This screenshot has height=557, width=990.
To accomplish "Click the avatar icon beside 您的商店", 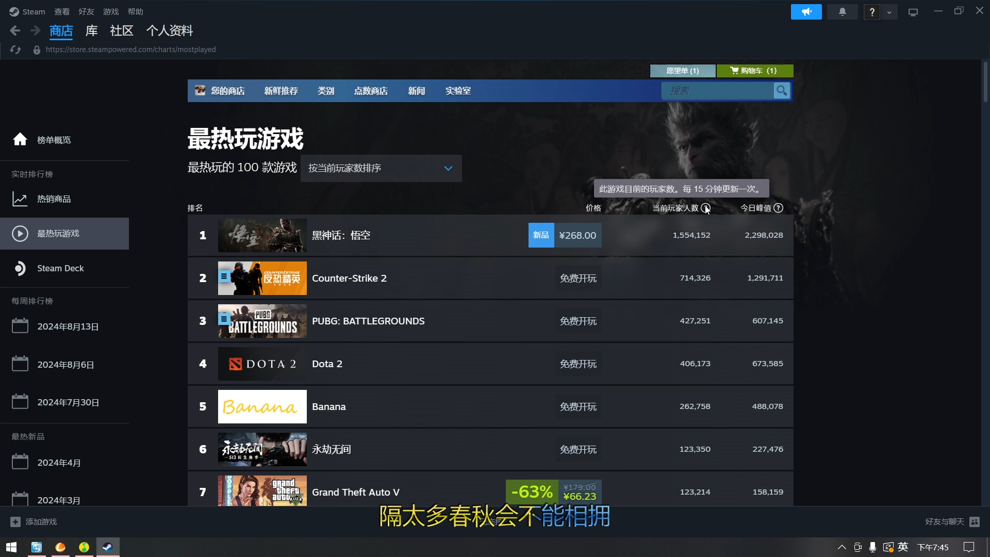I will (x=200, y=91).
